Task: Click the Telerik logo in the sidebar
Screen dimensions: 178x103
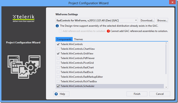Action: click(24, 18)
